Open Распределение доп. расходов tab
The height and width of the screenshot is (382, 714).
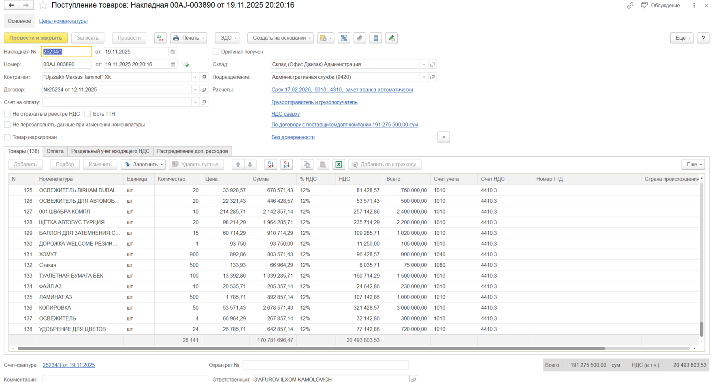click(x=192, y=151)
